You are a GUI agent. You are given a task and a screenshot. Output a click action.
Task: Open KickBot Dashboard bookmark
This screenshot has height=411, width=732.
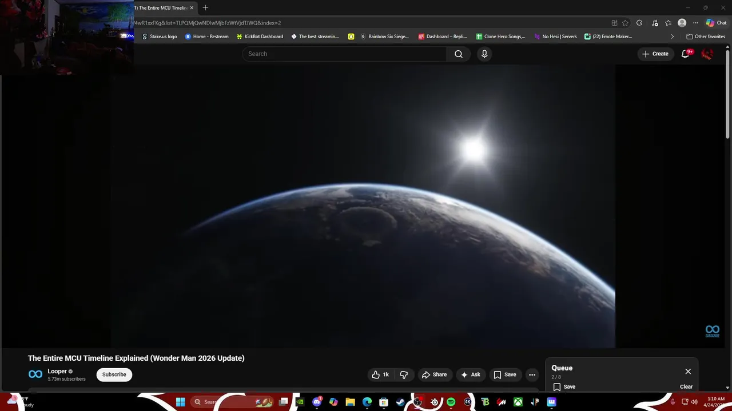point(260,37)
